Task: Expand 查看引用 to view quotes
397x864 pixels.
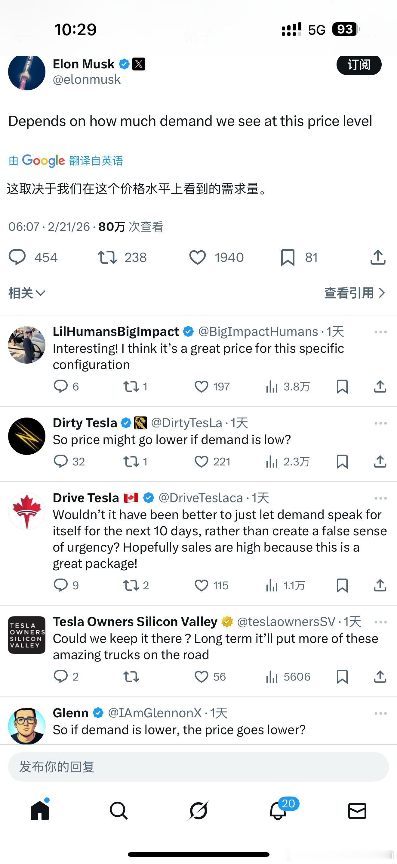Action: click(x=355, y=293)
